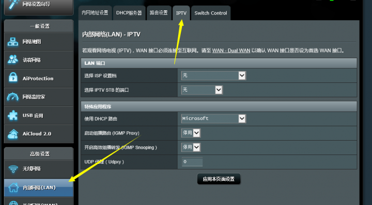Image resolution: width=372 pixels, height=205 pixels.
Task: Switch to the 路由设置 tab
Action: [x=159, y=13]
